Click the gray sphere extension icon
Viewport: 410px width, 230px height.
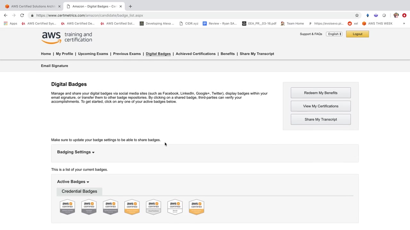pyautogui.click(x=384, y=15)
